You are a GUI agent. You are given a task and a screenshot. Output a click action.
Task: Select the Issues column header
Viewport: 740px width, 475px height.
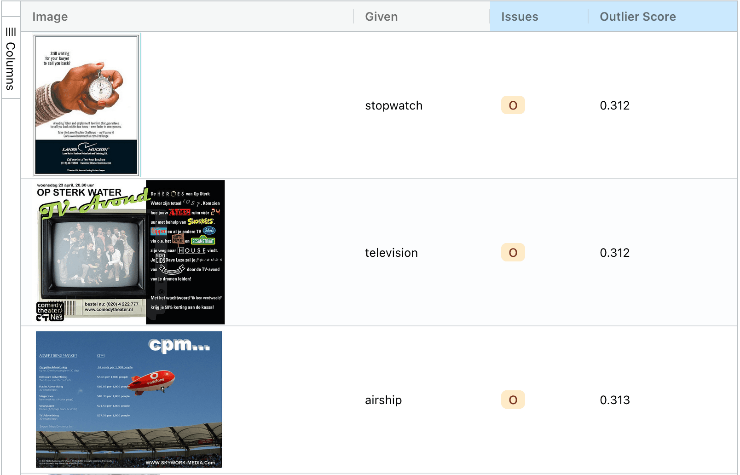pos(519,17)
